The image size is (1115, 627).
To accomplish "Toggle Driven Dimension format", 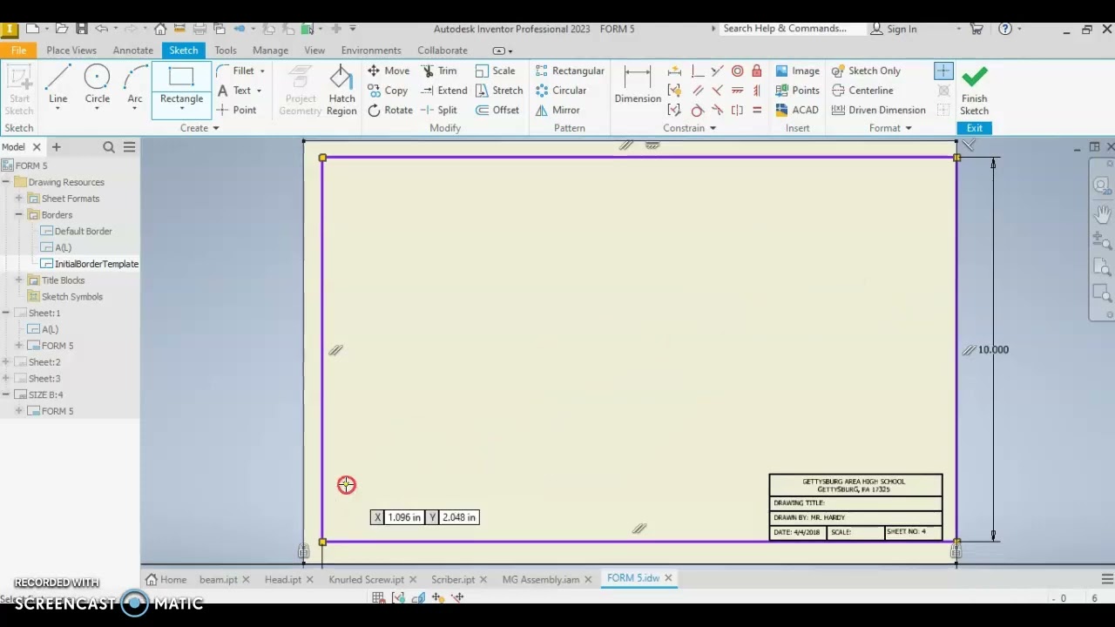I will click(x=878, y=111).
